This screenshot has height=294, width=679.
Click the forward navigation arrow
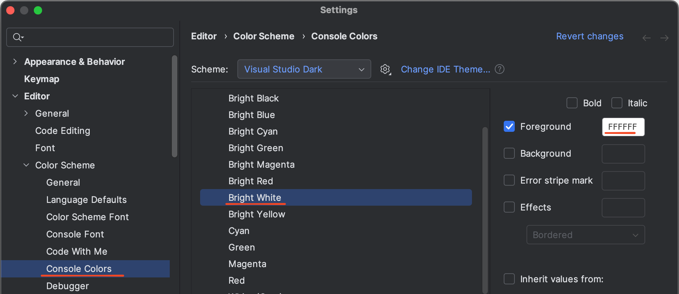664,38
